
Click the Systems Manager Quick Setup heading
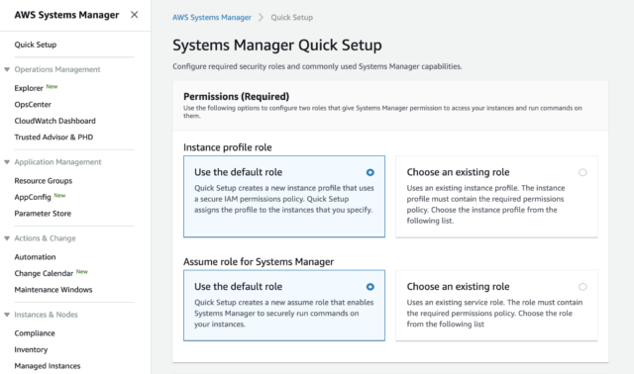point(277,46)
